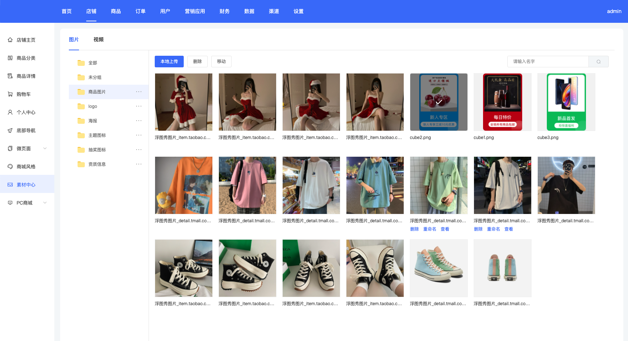Image resolution: width=628 pixels, height=341 pixels.
Task: Select the cube3.png image thumbnail
Action: pos(566,102)
